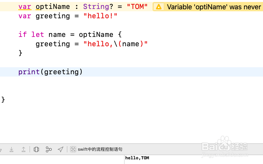Click the "TOM" string literal

137,7
